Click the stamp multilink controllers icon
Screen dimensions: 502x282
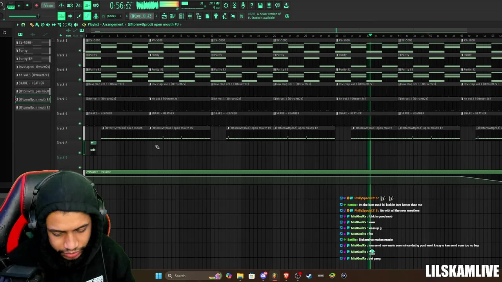pyautogui.click(x=96, y=16)
